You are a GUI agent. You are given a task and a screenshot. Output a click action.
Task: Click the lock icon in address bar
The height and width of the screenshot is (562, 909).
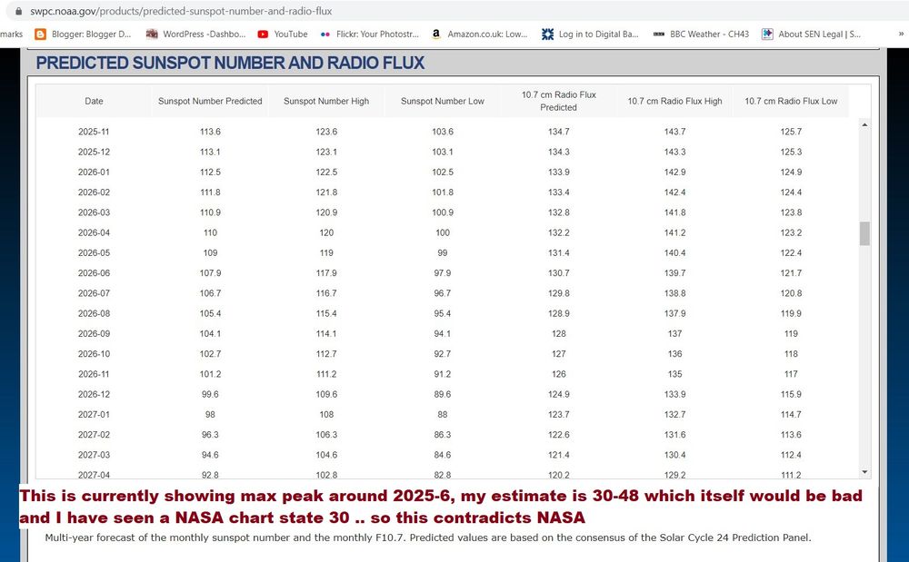(19, 11)
